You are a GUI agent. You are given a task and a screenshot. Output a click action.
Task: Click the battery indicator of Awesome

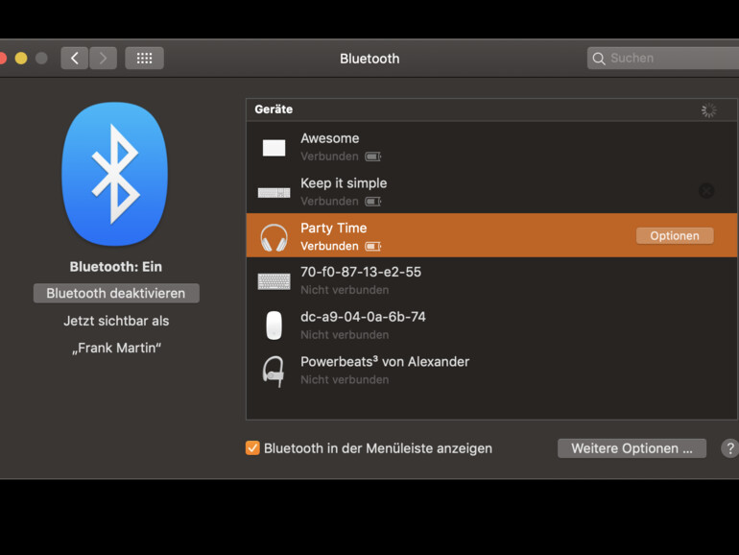coord(372,157)
